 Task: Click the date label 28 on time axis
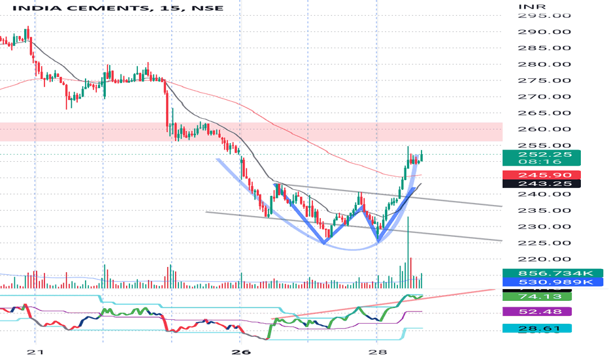point(378,352)
